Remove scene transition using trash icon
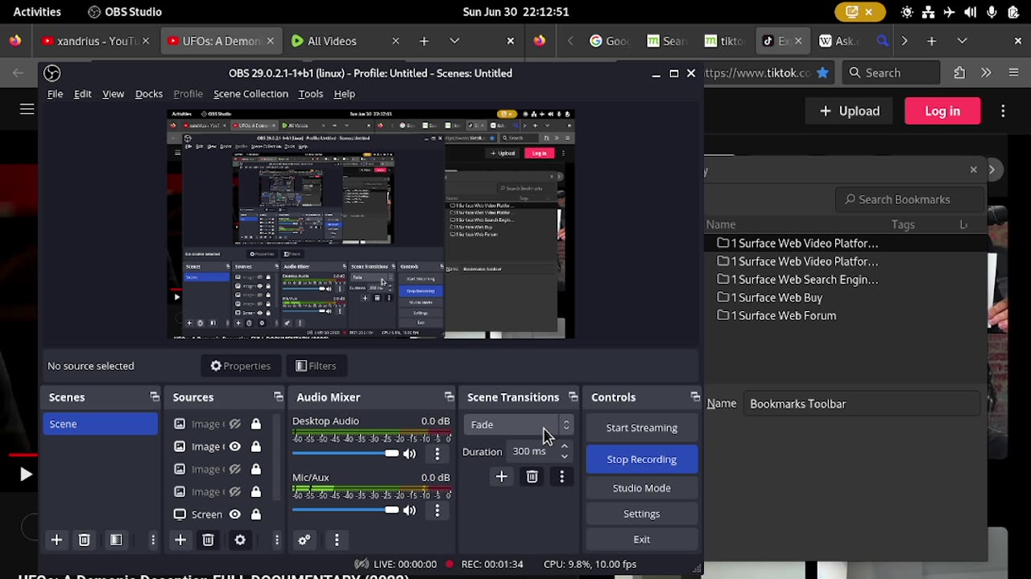 coord(532,477)
